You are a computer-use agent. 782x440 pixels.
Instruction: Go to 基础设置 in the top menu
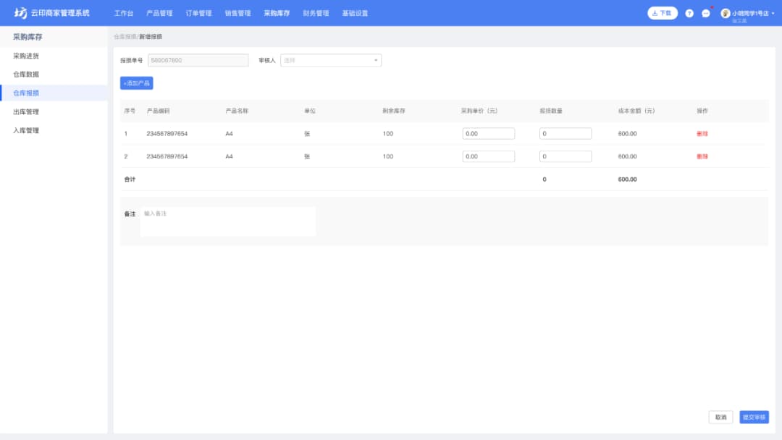355,13
